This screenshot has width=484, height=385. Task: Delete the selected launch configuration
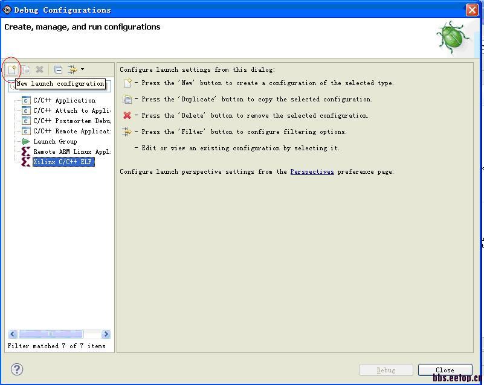[39, 69]
